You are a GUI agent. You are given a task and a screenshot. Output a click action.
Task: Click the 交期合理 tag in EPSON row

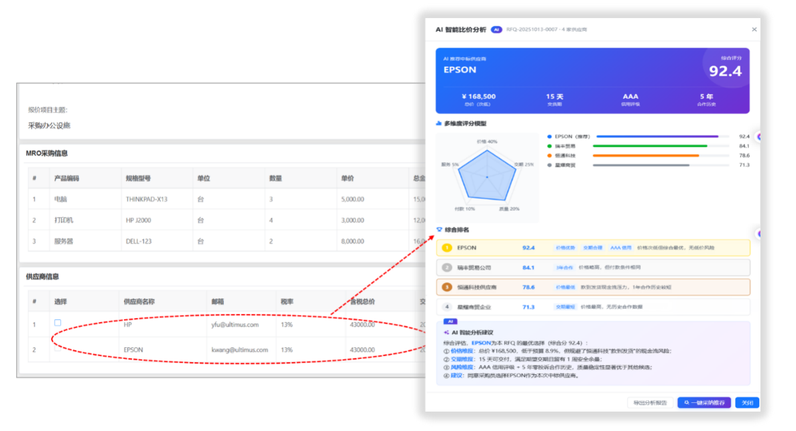592,248
